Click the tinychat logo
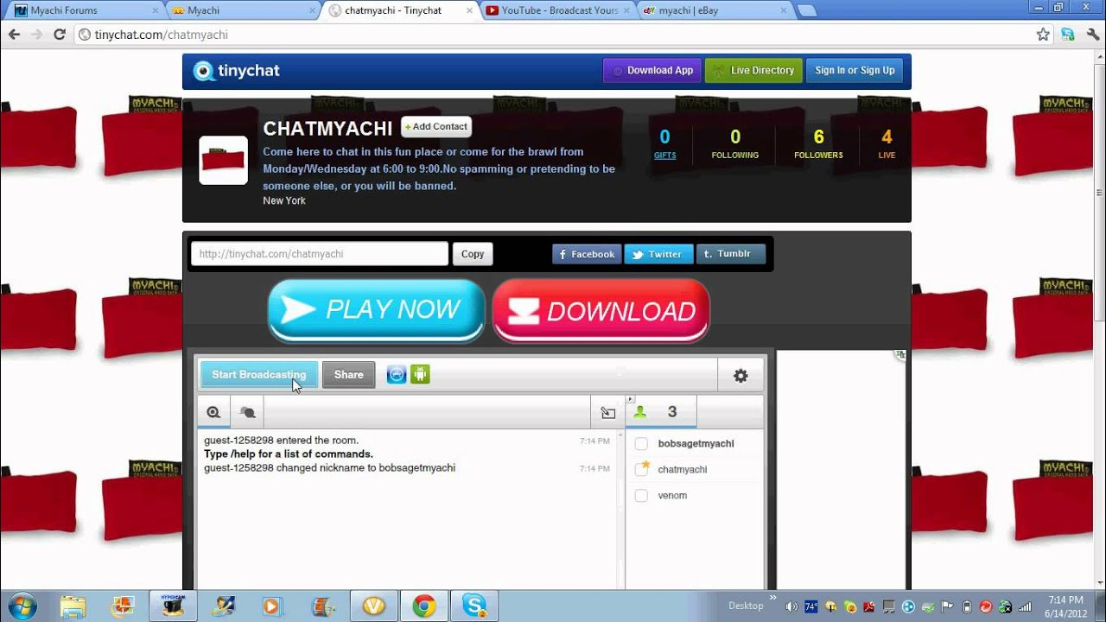The image size is (1106, 622). tap(237, 71)
